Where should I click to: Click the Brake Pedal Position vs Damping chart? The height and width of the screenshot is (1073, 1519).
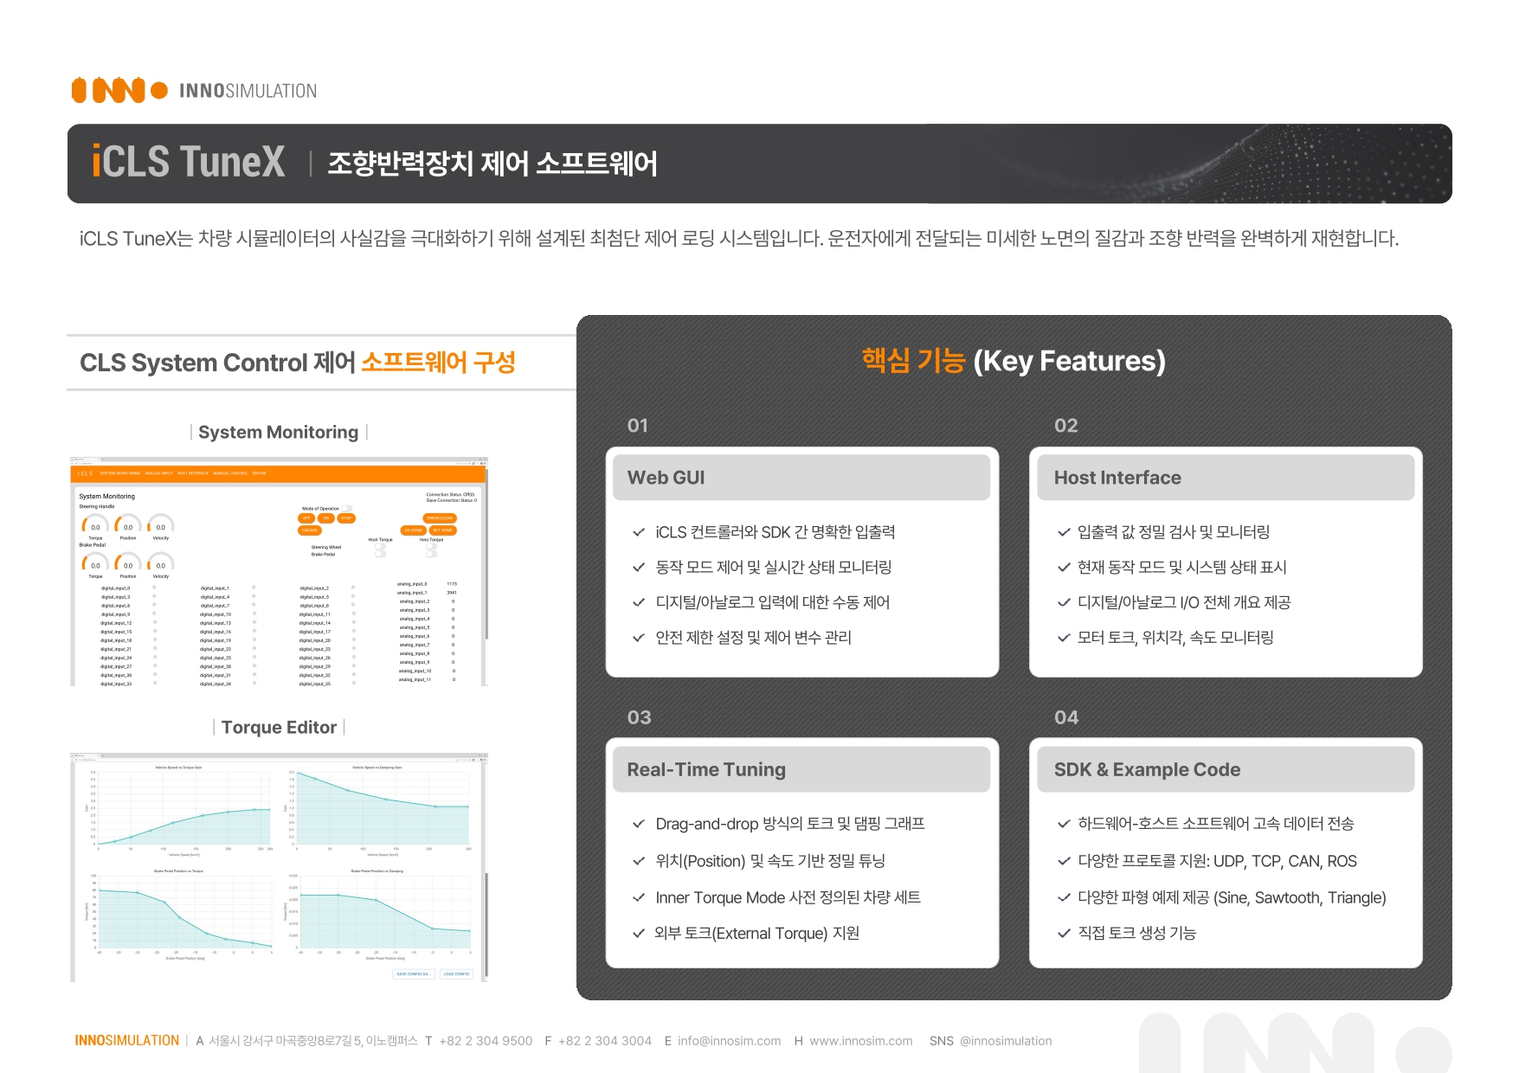pyautogui.click(x=378, y=914)
